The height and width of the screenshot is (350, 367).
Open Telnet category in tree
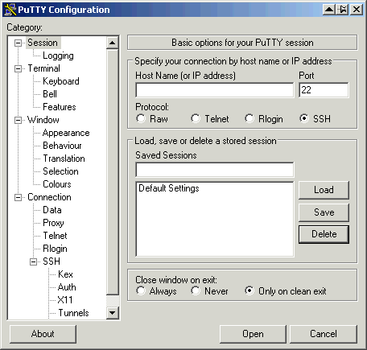coord(55,236)
